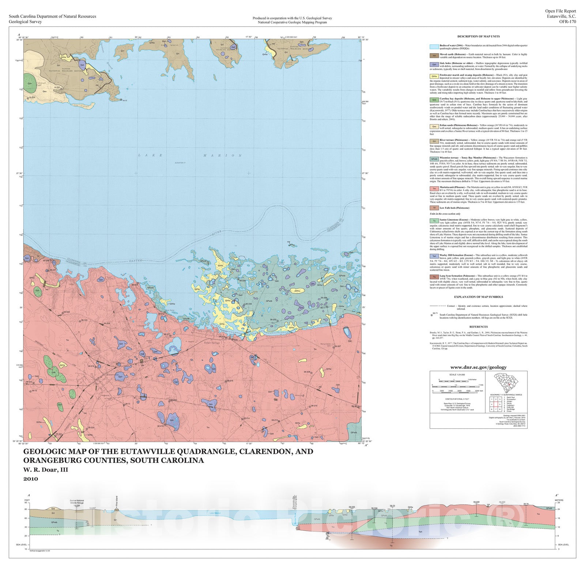Select the Eolian sands 'Qes' legend box
585x567 pixels.
tap(434, 126)
